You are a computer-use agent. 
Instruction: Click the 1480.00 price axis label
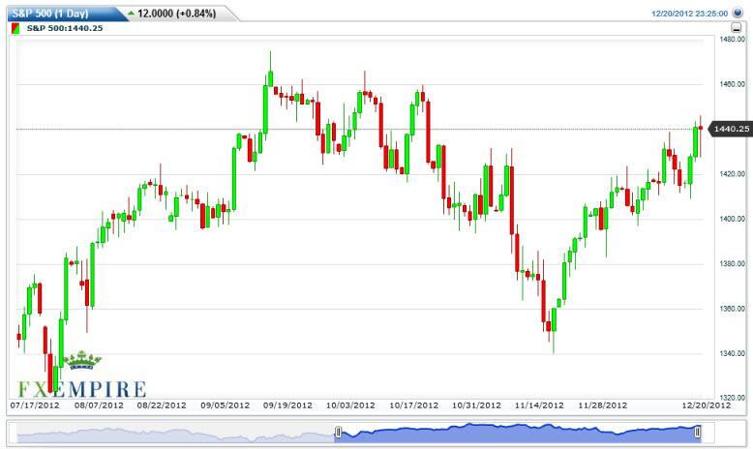click(x=733, y=40)
